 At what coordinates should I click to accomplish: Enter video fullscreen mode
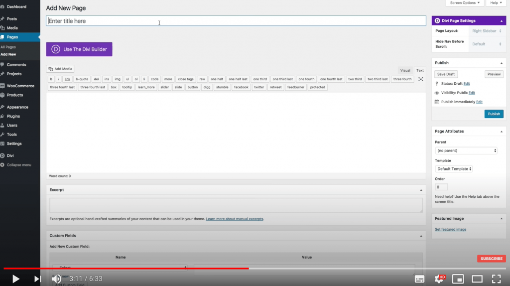[x=496, y=279]
